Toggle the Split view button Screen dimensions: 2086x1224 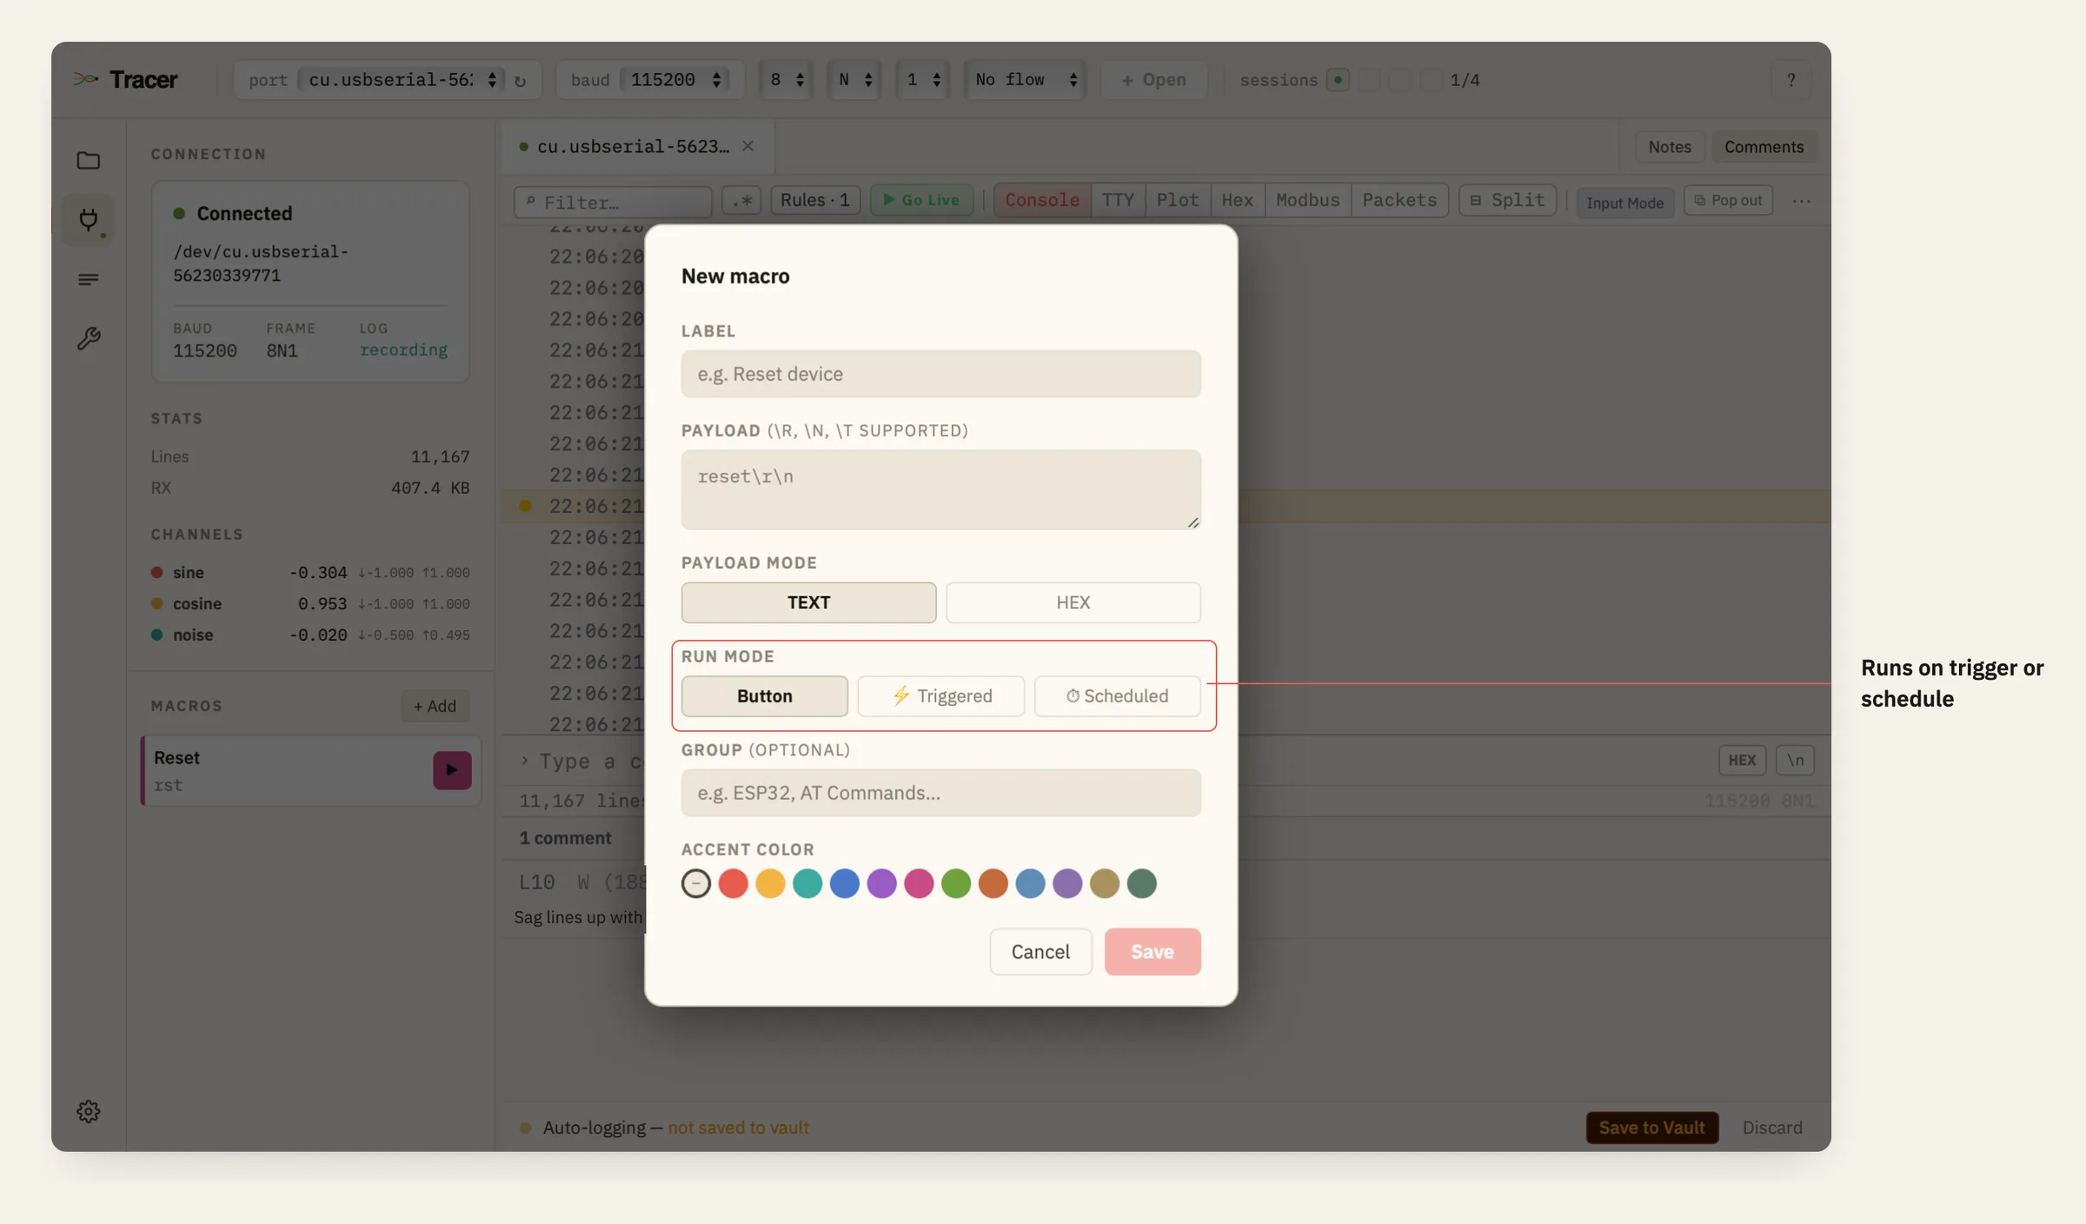[x=1507, y=200]
